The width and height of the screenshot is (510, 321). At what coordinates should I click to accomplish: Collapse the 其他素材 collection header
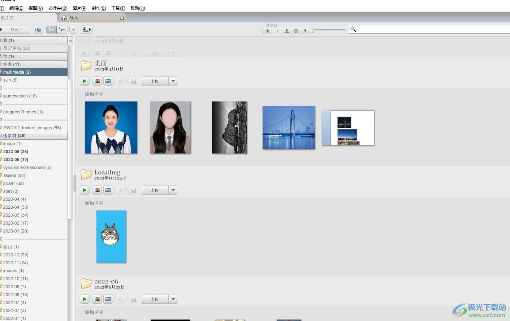[x=34, y=136]
